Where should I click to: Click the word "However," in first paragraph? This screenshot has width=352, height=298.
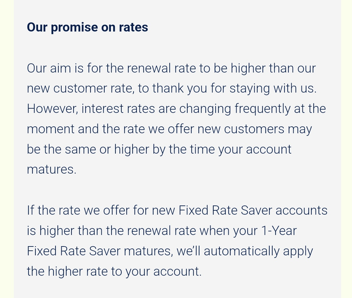click(x=52, y=109)
